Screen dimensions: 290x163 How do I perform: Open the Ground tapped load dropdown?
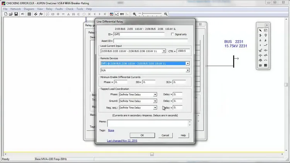pyautogui.click(x=155, y=101)
